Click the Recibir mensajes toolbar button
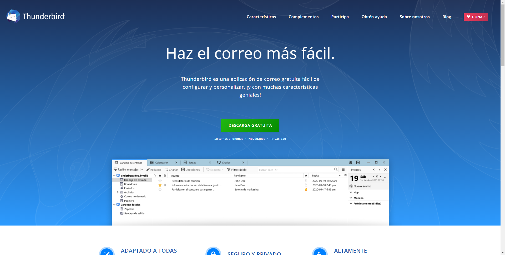505x255 pixels. (x=126, y=169)
